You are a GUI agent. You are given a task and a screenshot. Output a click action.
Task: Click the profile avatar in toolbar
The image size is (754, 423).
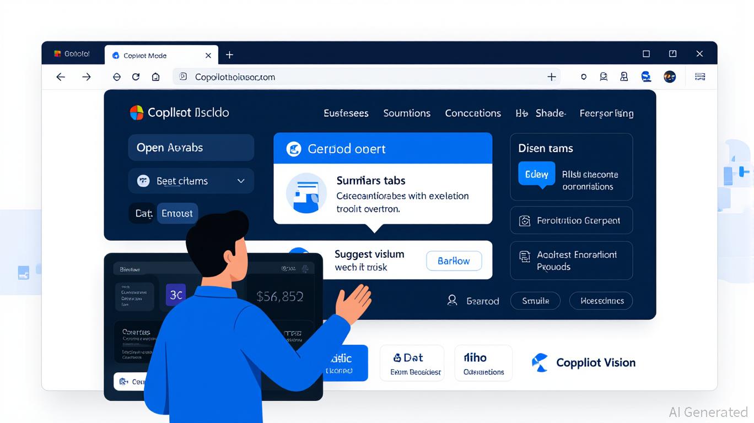click(670, 77)
